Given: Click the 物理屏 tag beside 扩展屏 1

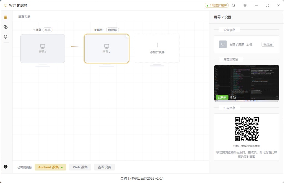Looking at the screenshot, I should click(x=113, y=30).
